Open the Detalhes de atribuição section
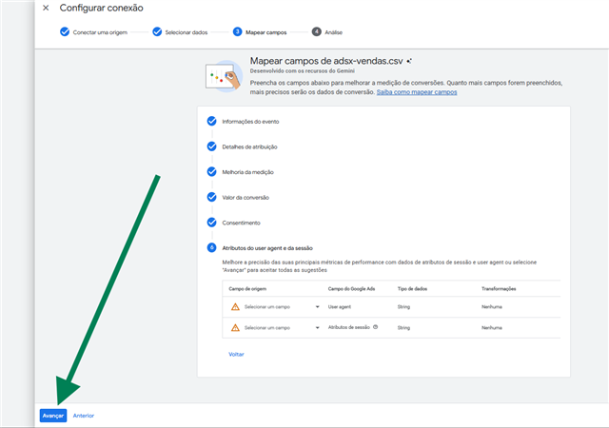This screenshot has height=428, width=609. click(249, 146)
